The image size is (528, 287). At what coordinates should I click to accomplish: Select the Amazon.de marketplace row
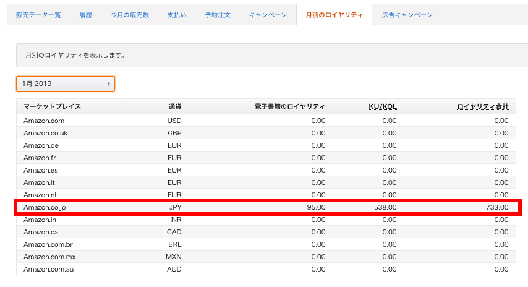266,145
